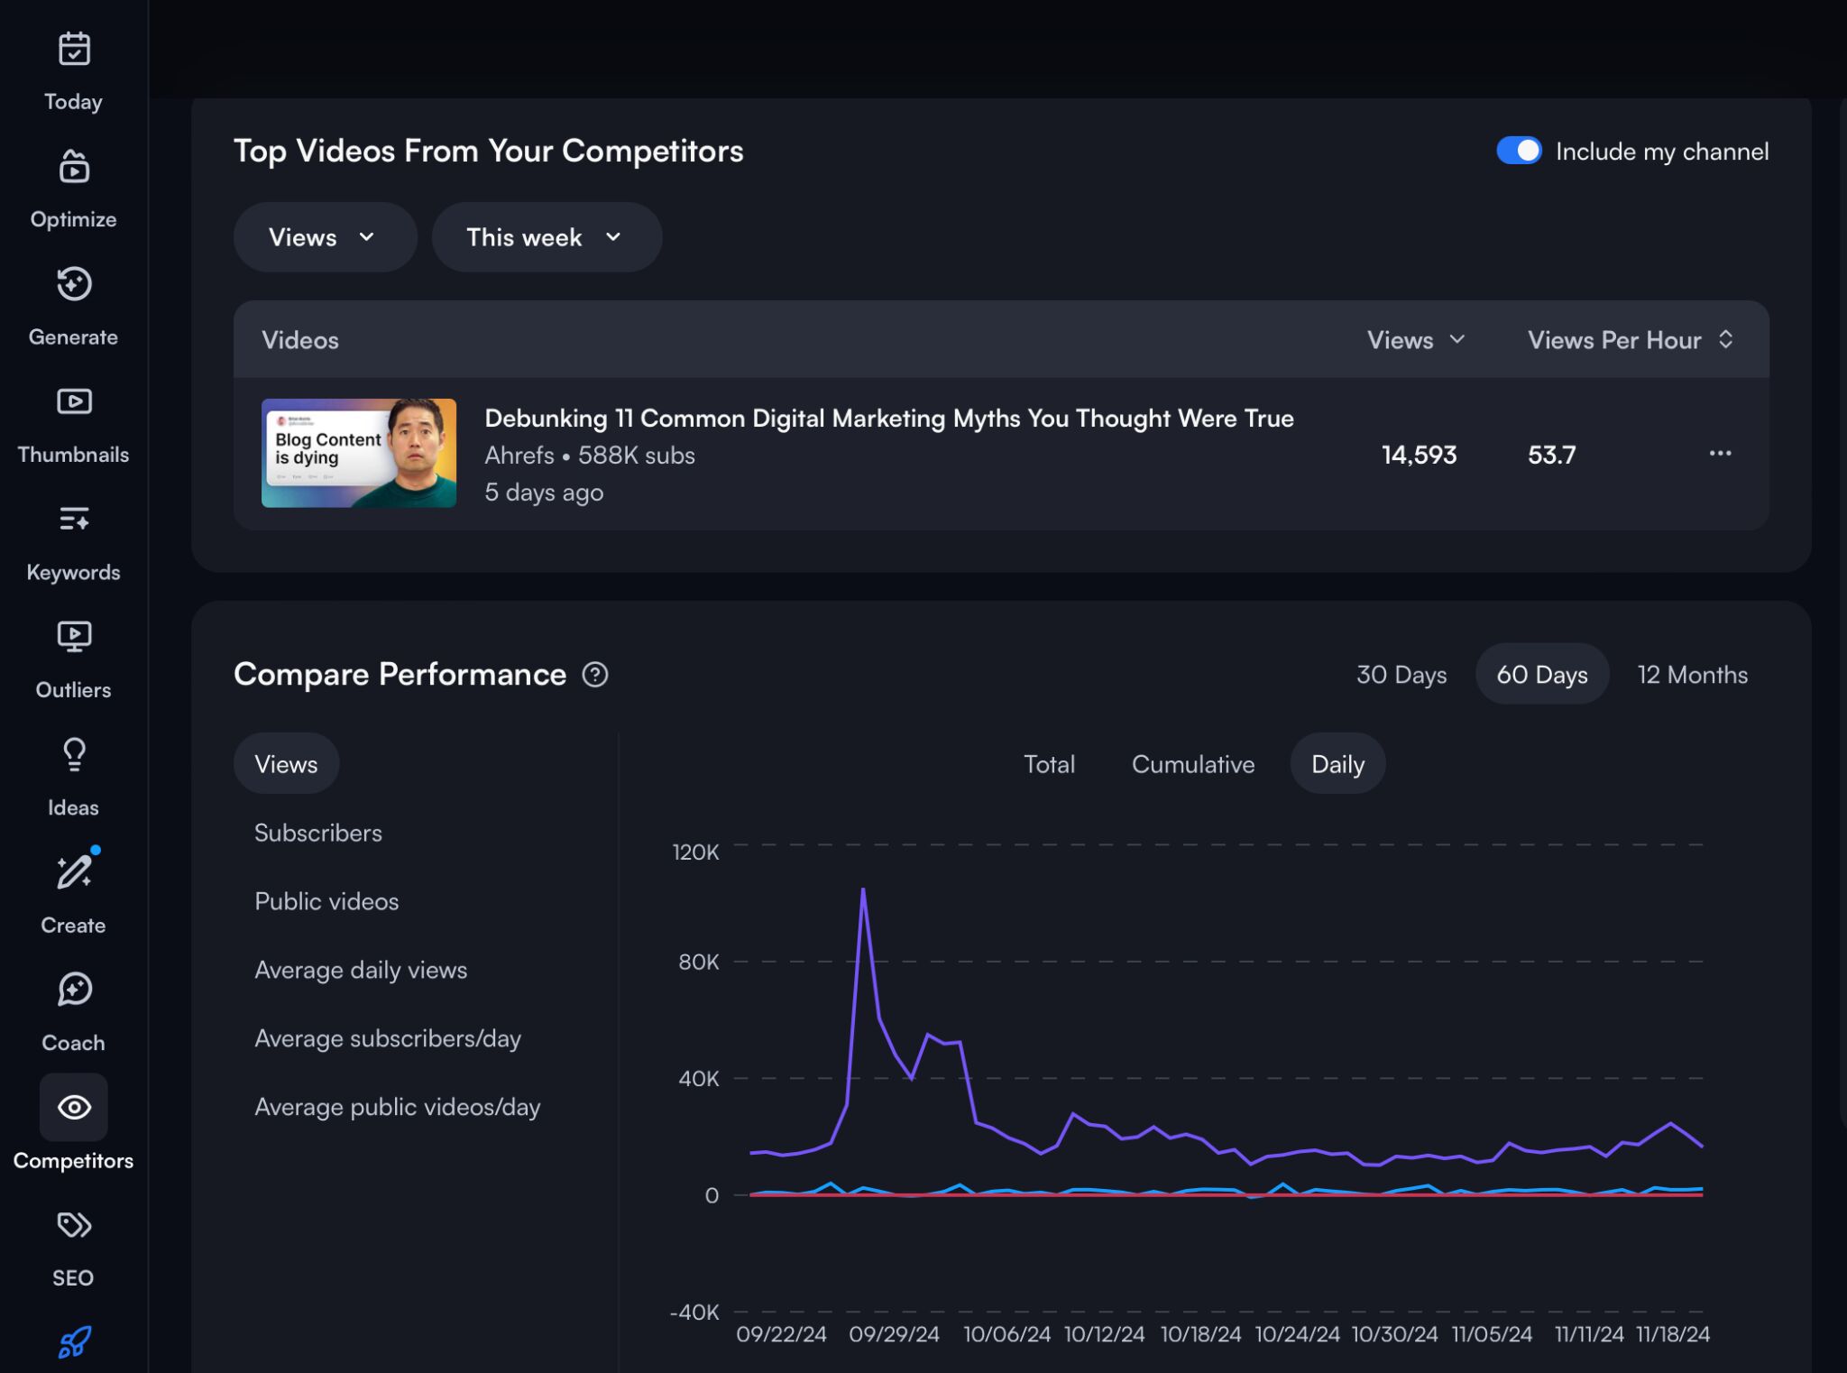Sort by Views Per Hour column

[x=1630, y=340]
